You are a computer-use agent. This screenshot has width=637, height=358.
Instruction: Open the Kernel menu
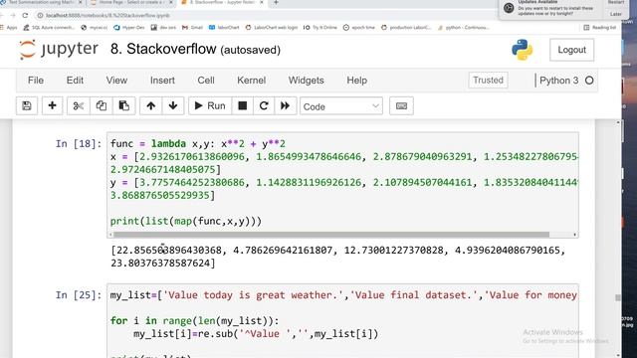[x=252, y=81]
